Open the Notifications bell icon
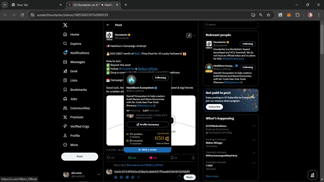 65,53
